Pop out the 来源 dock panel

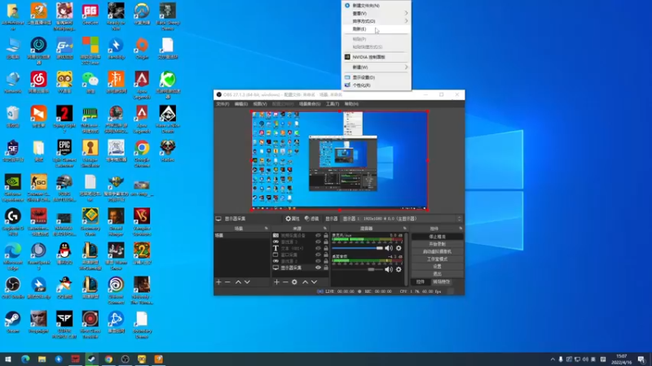[325, 229]
